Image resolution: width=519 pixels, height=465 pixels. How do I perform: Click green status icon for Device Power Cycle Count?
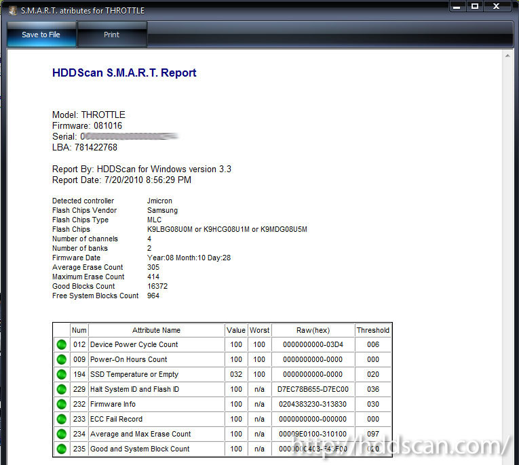[x=62, y=344]
